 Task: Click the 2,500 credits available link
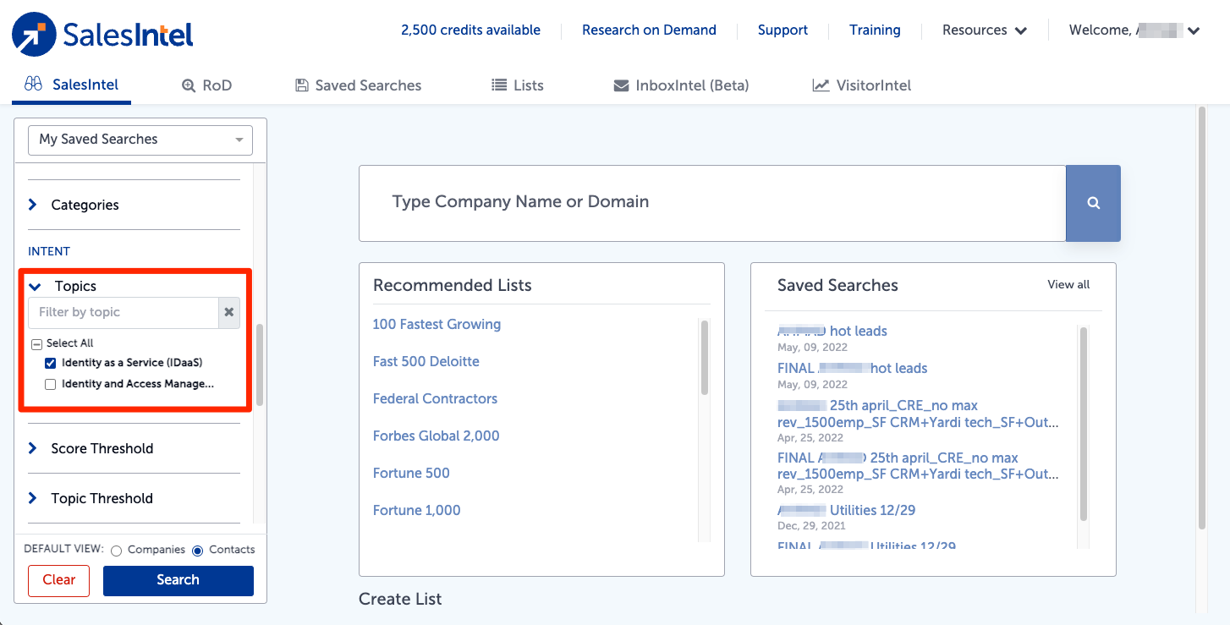tap(470, 30)
